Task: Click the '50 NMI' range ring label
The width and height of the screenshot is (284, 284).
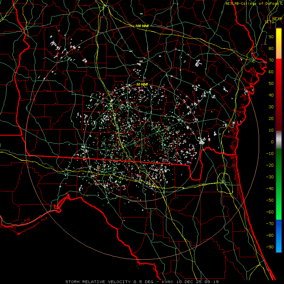Action: pyautogui.click(x=142, y=84)
